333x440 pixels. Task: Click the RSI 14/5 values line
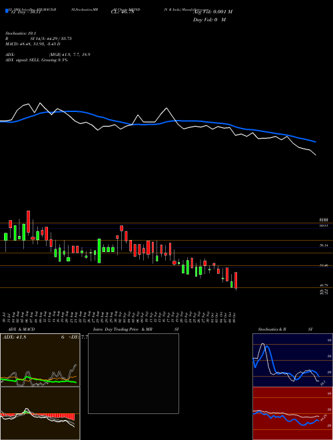click(x=39, y=39)
